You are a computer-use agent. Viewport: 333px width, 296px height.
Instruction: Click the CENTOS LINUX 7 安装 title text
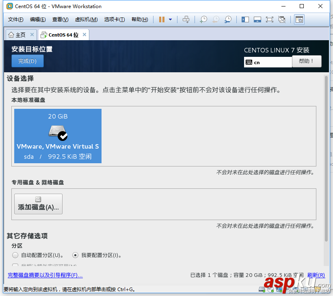[277, 50]
